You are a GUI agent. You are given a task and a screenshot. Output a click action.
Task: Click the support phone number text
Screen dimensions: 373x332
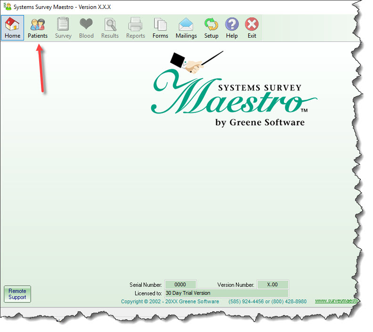point(267,301)
